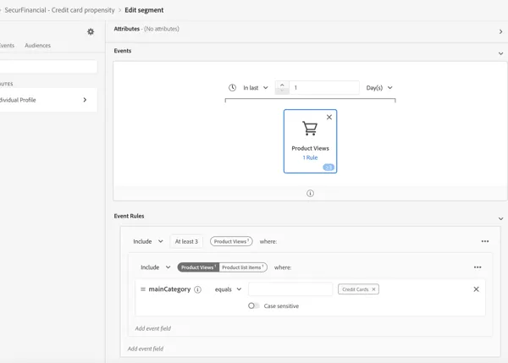
Task: Click outer Add event field
Action: coord(146,349)
